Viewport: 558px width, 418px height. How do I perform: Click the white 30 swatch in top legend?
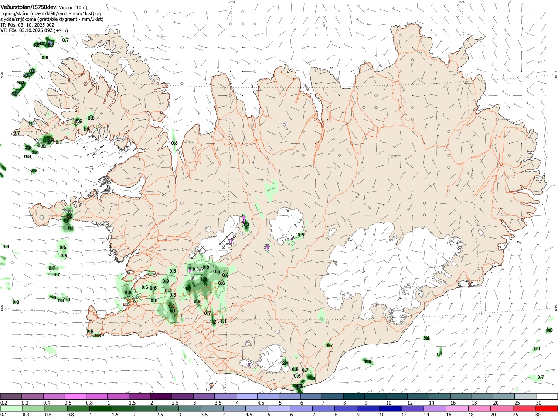pos(547,396)
